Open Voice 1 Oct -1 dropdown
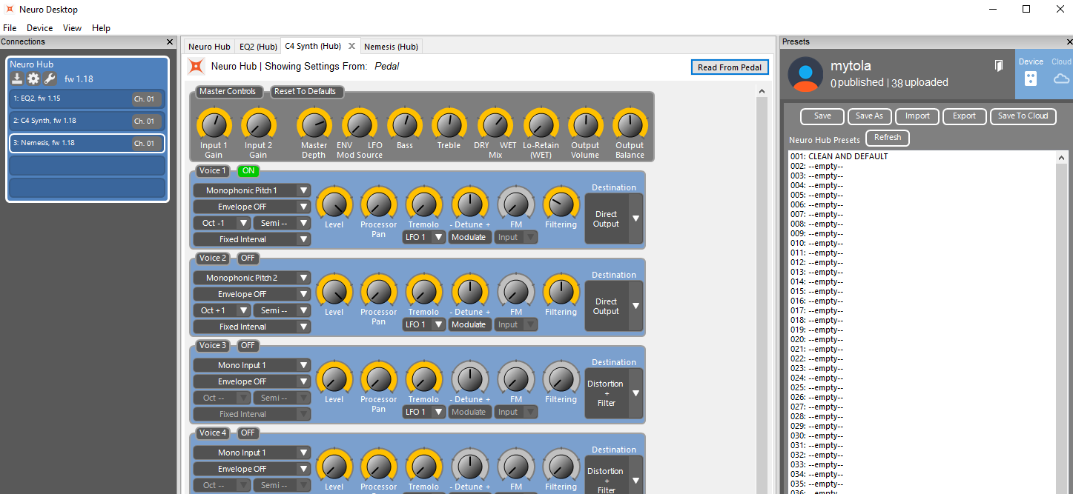 coord(222,223)
